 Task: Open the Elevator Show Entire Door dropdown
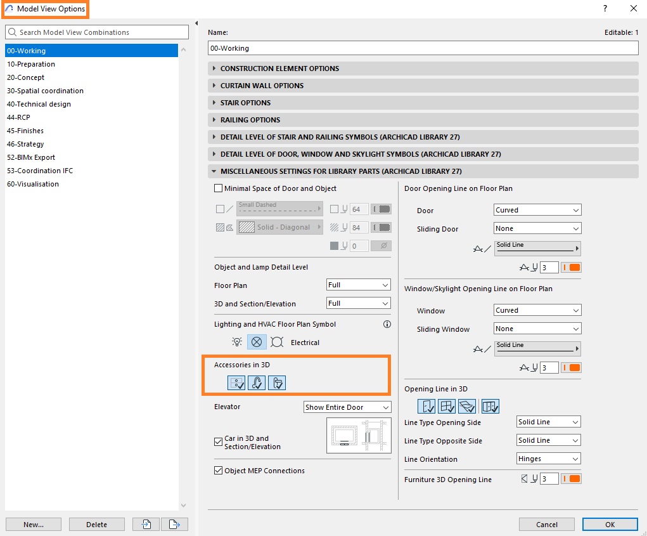pyautogui.click(x=347, y=407)
